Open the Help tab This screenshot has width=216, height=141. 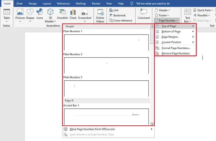[121, 3]
